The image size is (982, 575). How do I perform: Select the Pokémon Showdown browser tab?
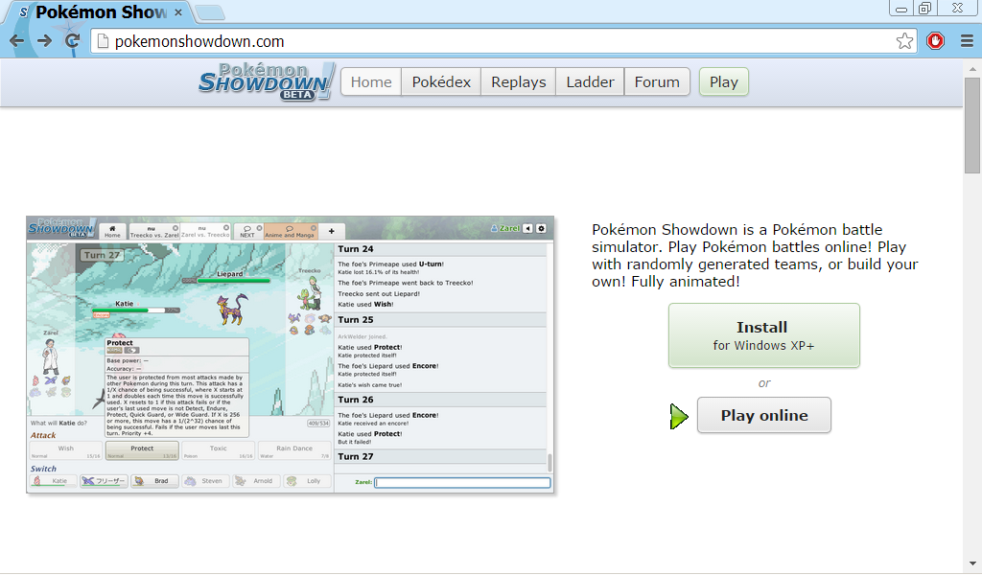[x=100, y=11]
